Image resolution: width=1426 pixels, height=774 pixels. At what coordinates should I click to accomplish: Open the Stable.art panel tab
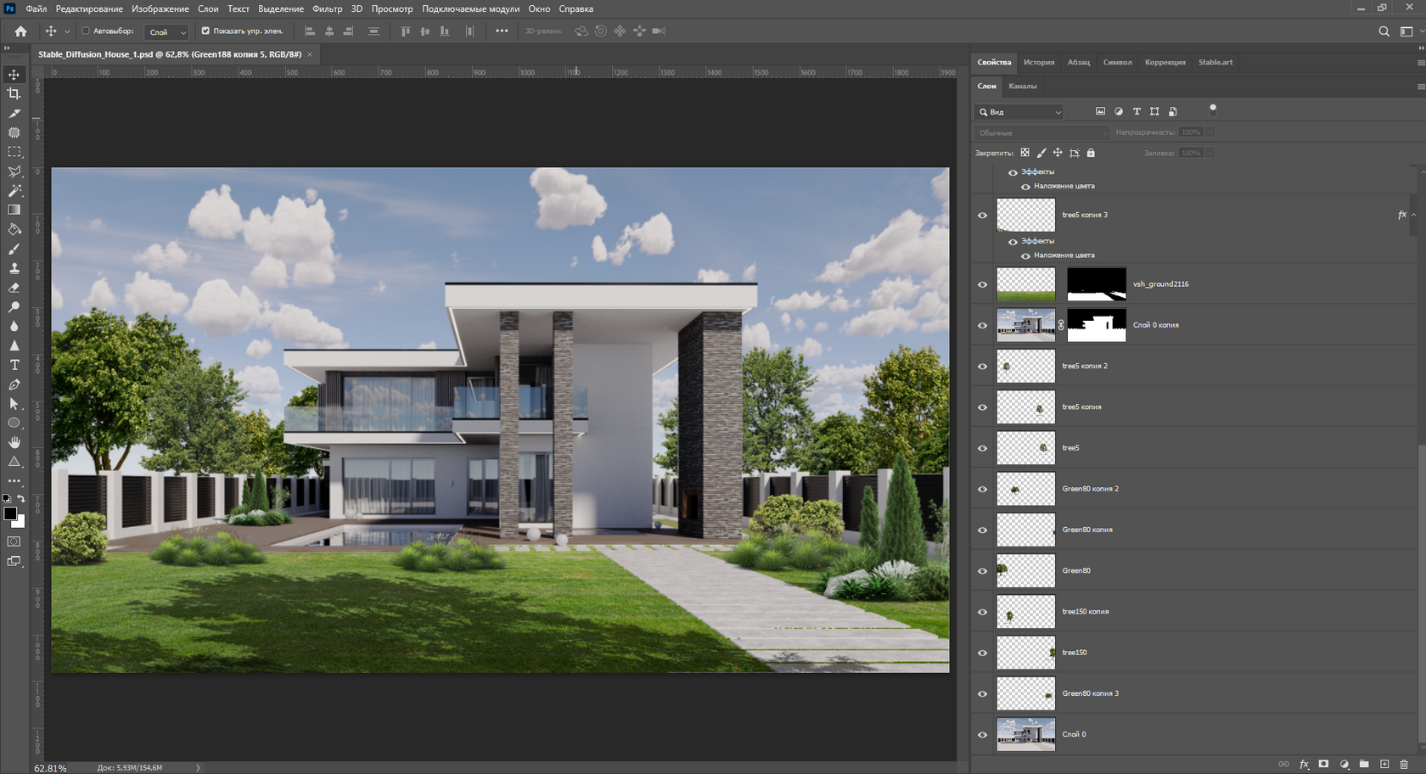[1215, 62]
